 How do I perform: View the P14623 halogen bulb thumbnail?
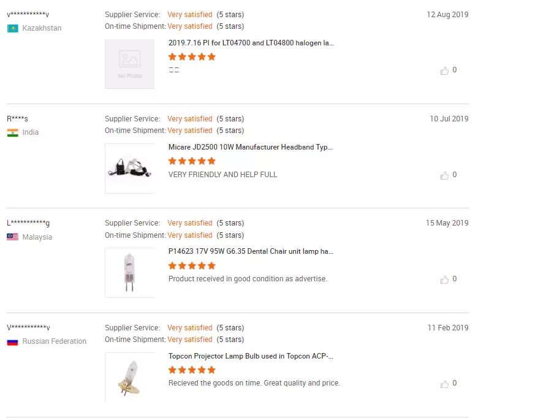[129, 273]
